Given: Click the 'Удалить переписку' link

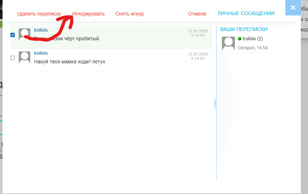Looking at the screenshot, I should (39, 14).
